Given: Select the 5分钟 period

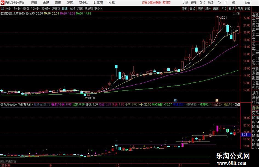Looking at the screenshot, I should [25, 9].
